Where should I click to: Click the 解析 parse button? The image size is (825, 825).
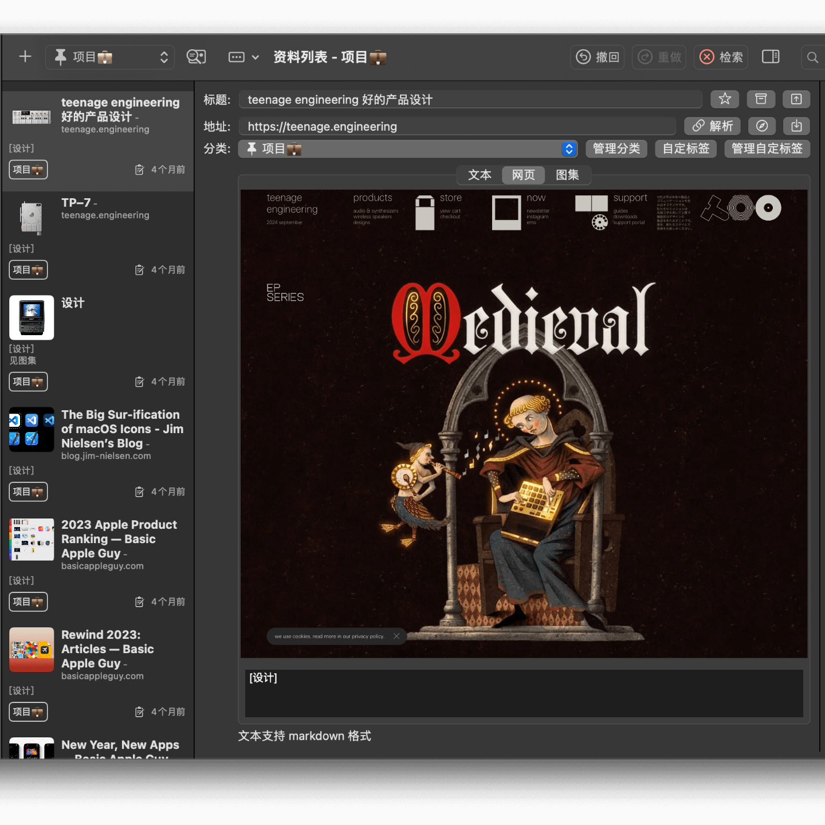pyautogui.click(x=712, y=126)
